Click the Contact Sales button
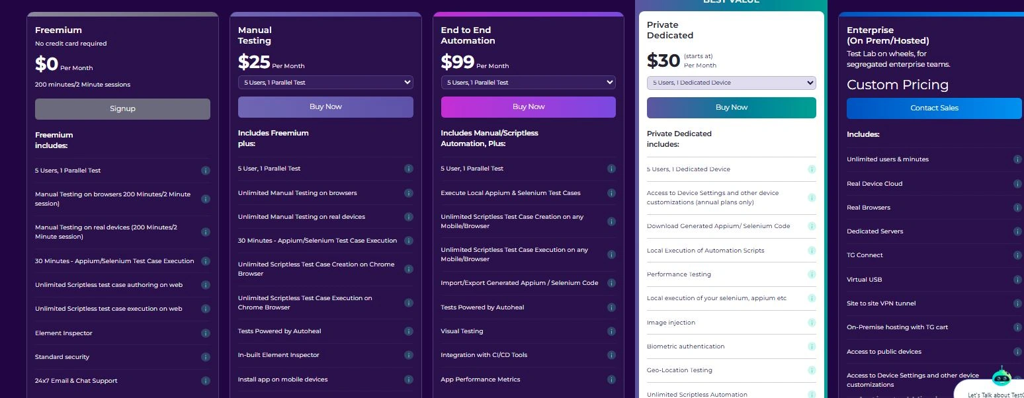This screenshot has height=398, width=1024. (933, 108)
